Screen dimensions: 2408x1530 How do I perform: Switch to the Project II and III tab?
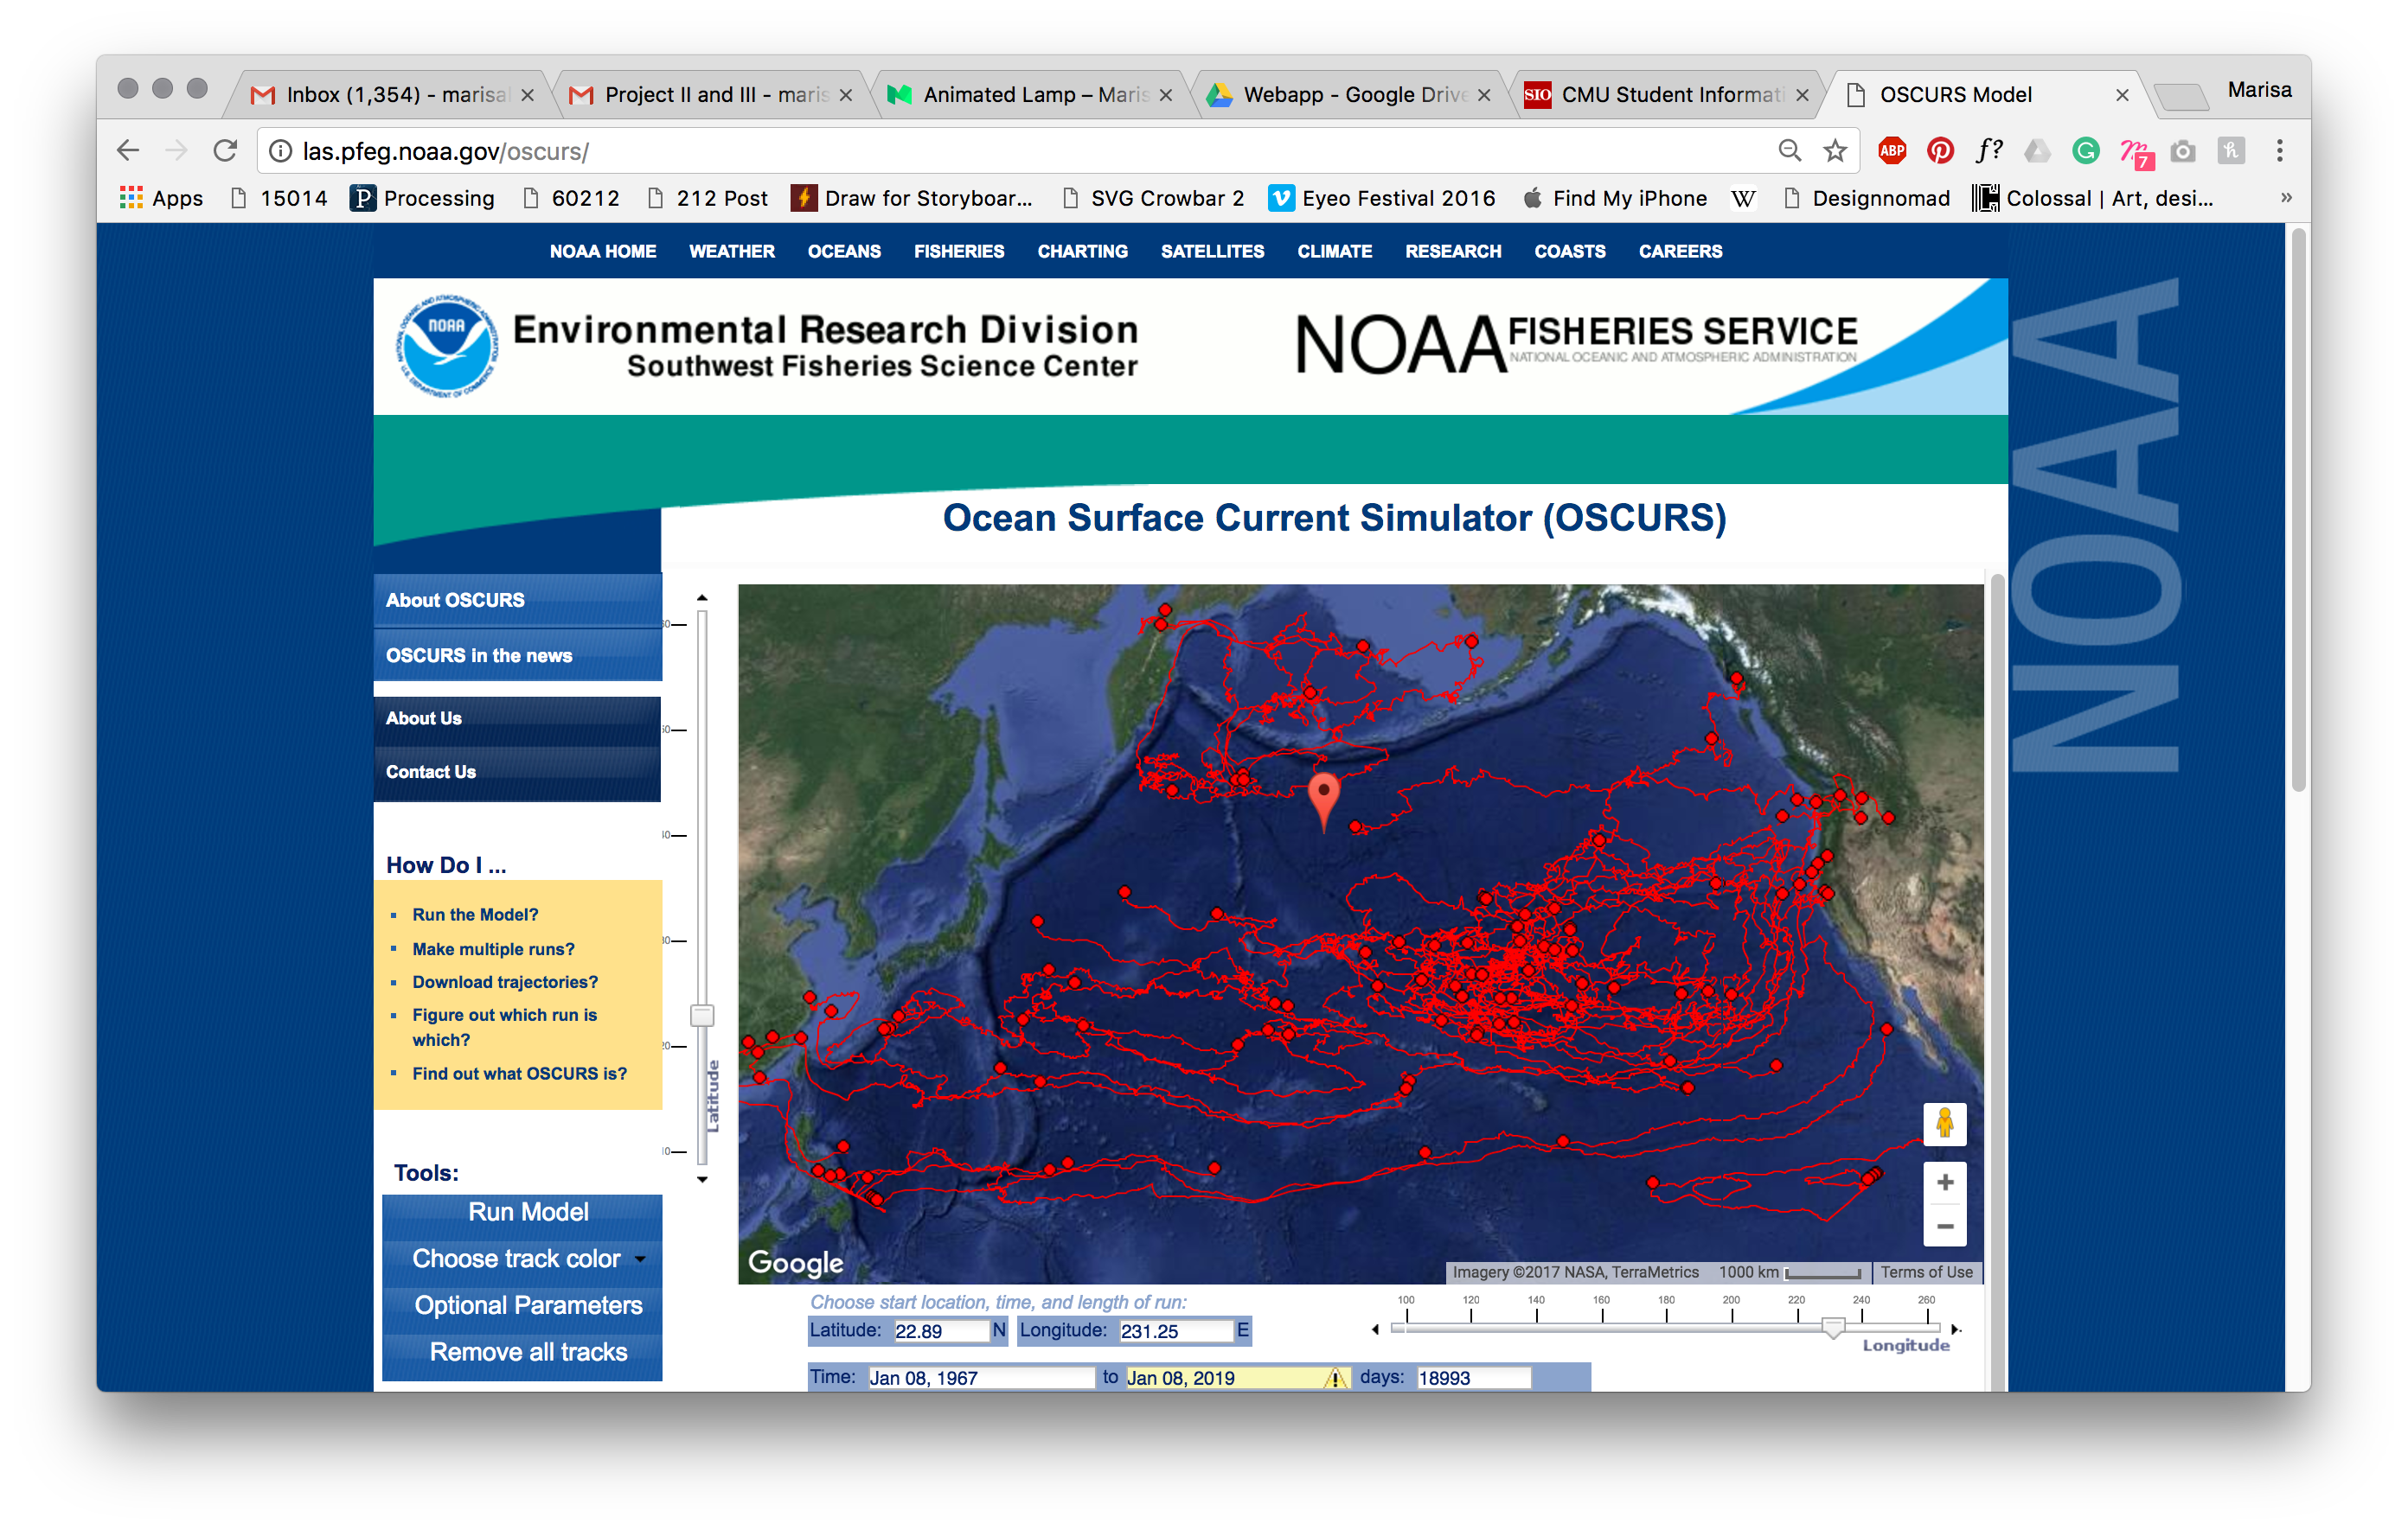tap(712, 95)
